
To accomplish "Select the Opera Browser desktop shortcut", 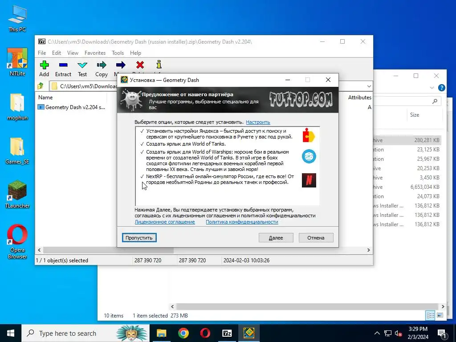I will [x=17, y=242].
